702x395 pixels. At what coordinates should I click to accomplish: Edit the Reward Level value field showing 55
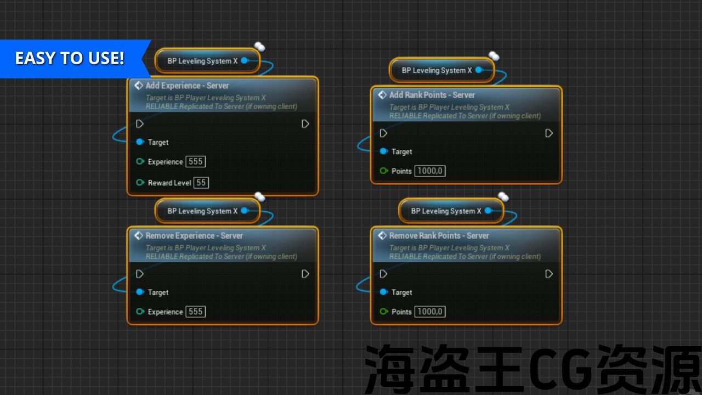(201, 183)
